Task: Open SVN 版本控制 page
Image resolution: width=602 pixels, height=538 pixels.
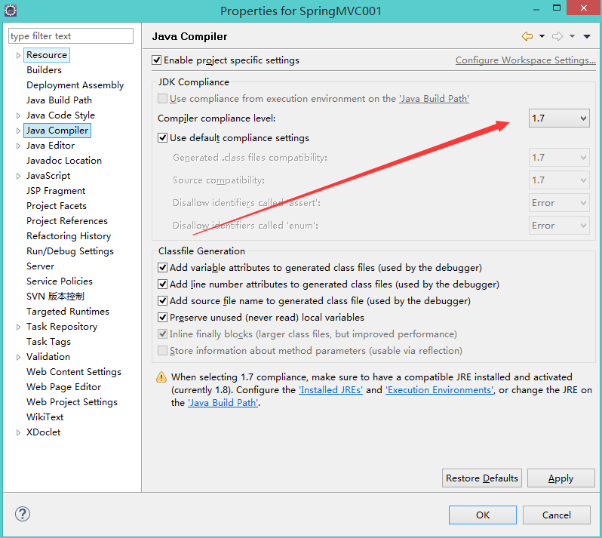Action: point(55,297)
